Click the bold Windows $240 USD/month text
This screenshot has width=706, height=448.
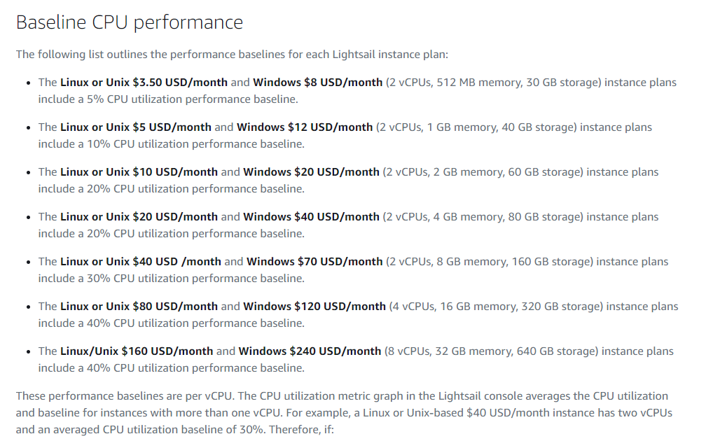310,351
